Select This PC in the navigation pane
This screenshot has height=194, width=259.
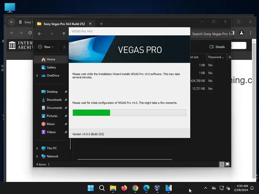(x=52, y=148)
